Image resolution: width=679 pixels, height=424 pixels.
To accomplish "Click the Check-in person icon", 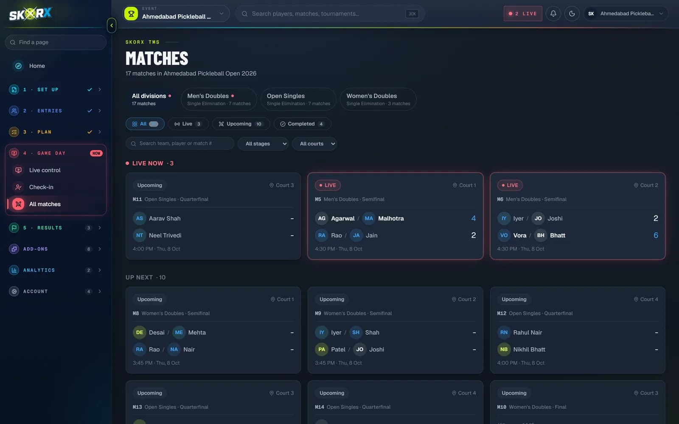I will (18, 187).
